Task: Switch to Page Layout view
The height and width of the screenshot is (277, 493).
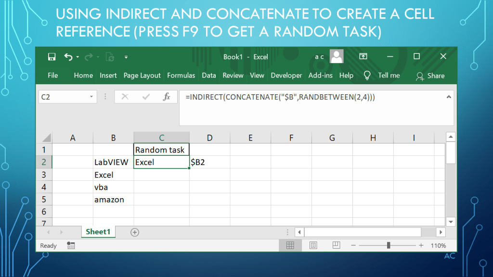Action: 313,246
